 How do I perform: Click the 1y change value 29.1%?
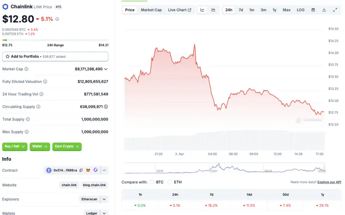[322, 206]
